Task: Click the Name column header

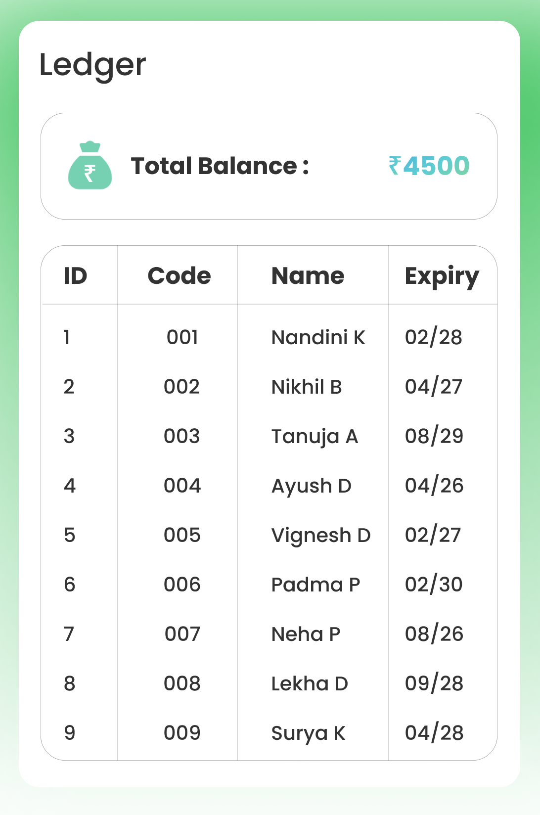Action: pyautogui.click(x=308, y=276)
